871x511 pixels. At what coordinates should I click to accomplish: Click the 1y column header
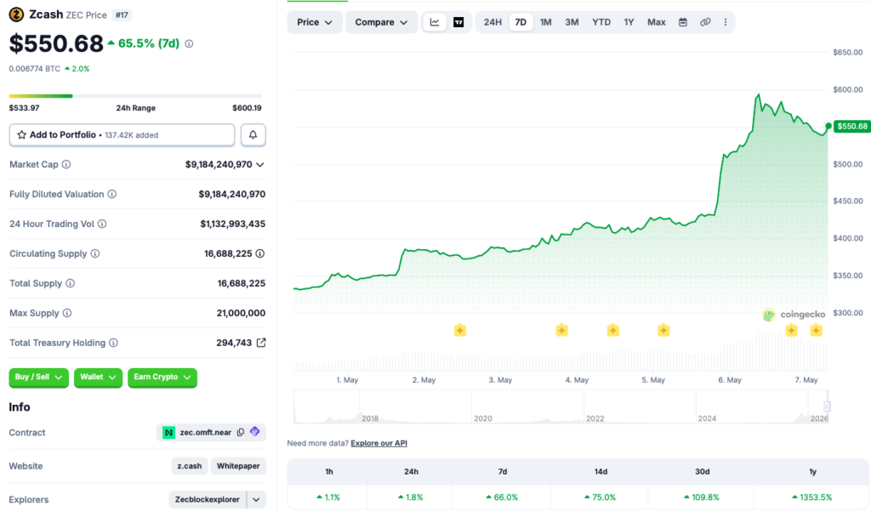coord(812,472)
